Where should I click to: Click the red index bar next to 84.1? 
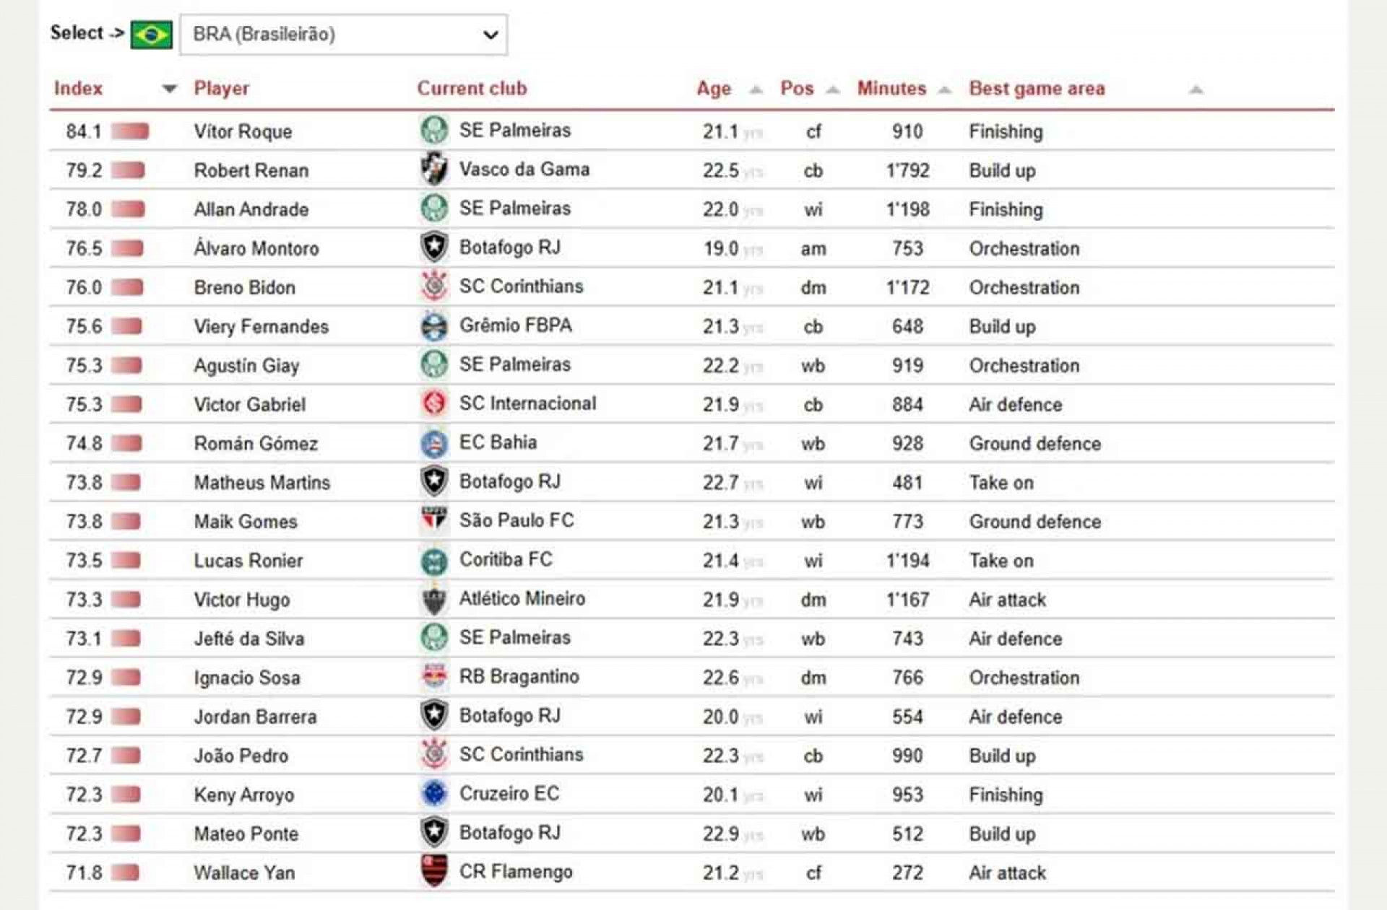[130, 131]
